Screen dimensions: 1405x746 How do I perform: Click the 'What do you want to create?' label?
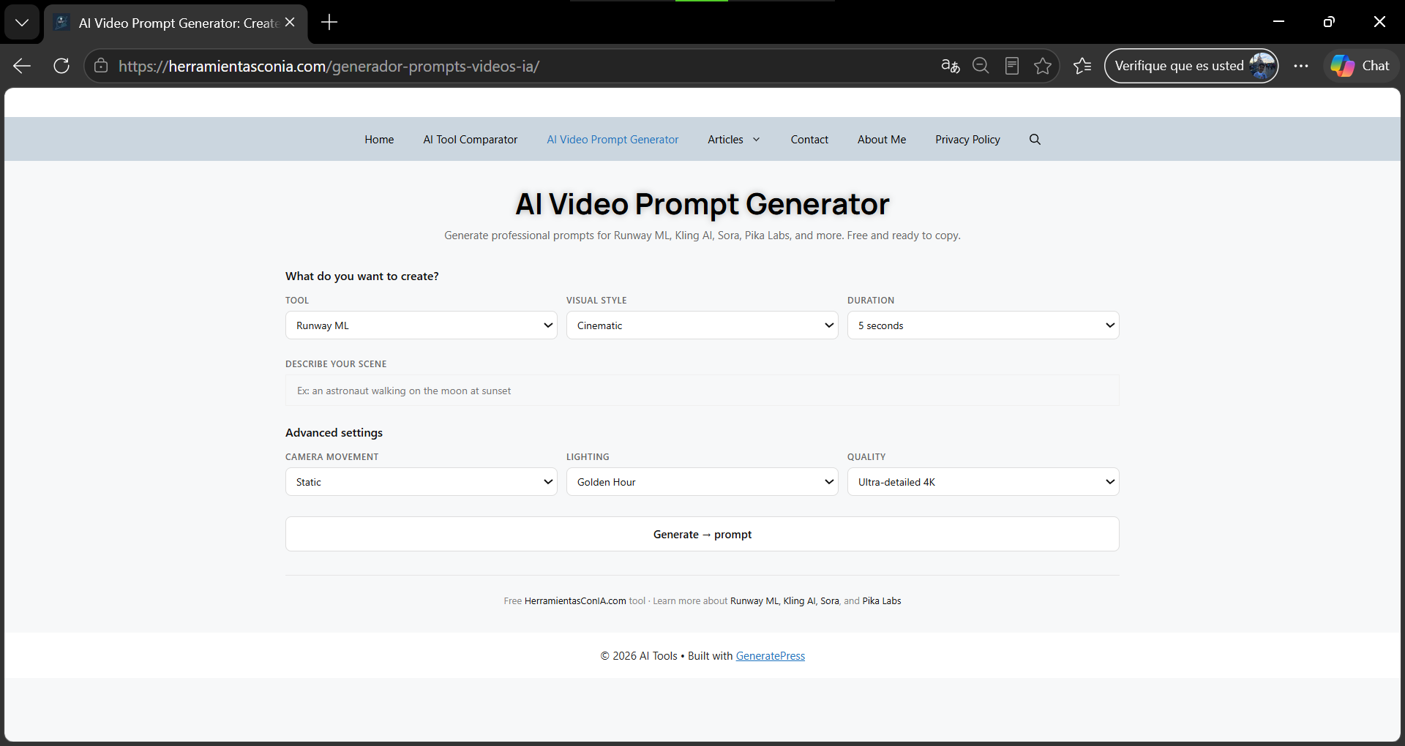point(362,276)
